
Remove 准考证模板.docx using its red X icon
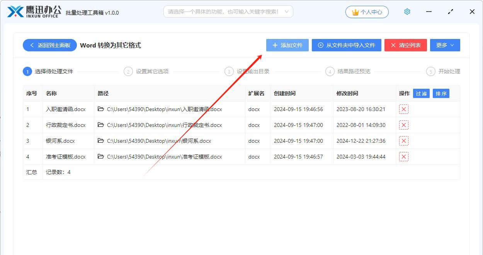tap(403, 157)
